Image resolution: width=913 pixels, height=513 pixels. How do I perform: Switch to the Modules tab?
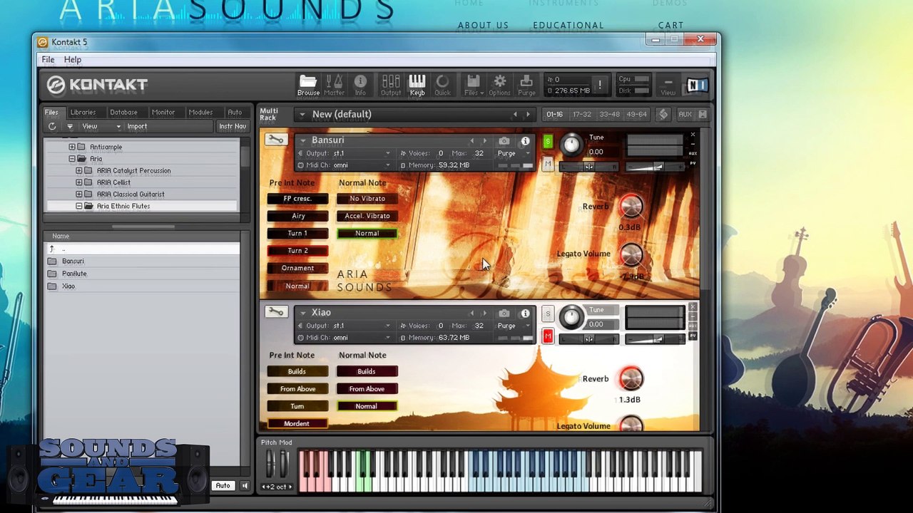point(200,112)
